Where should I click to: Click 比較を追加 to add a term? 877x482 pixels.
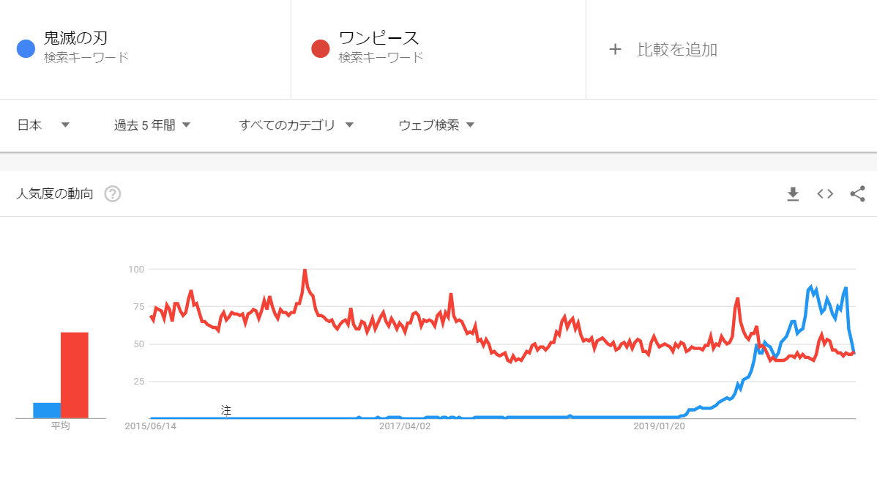tap(676, 49)
